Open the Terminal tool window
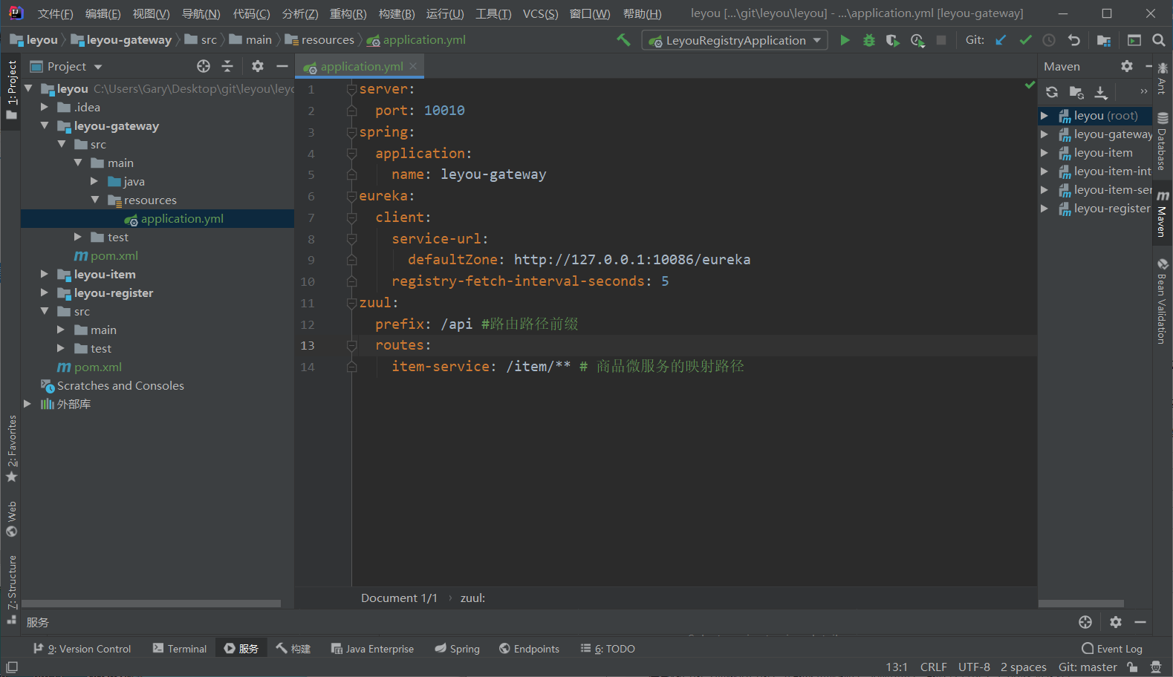This screenshot has width=1173, height=677. [179, 648]
